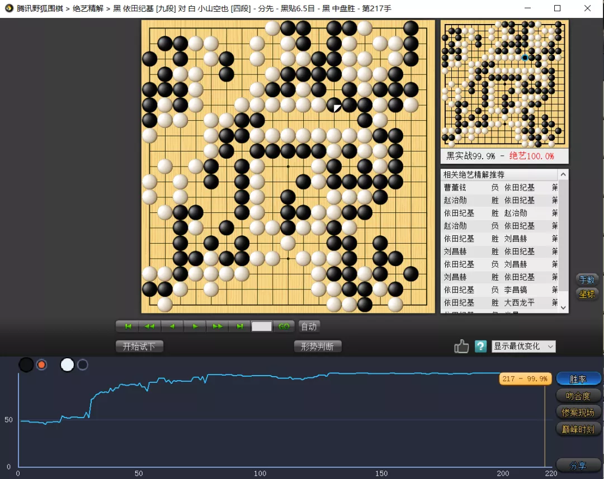Open the game 赵治勋 胜 依田纪基
This screenshot has height=479, width=604.
click(x=501, y=200)
